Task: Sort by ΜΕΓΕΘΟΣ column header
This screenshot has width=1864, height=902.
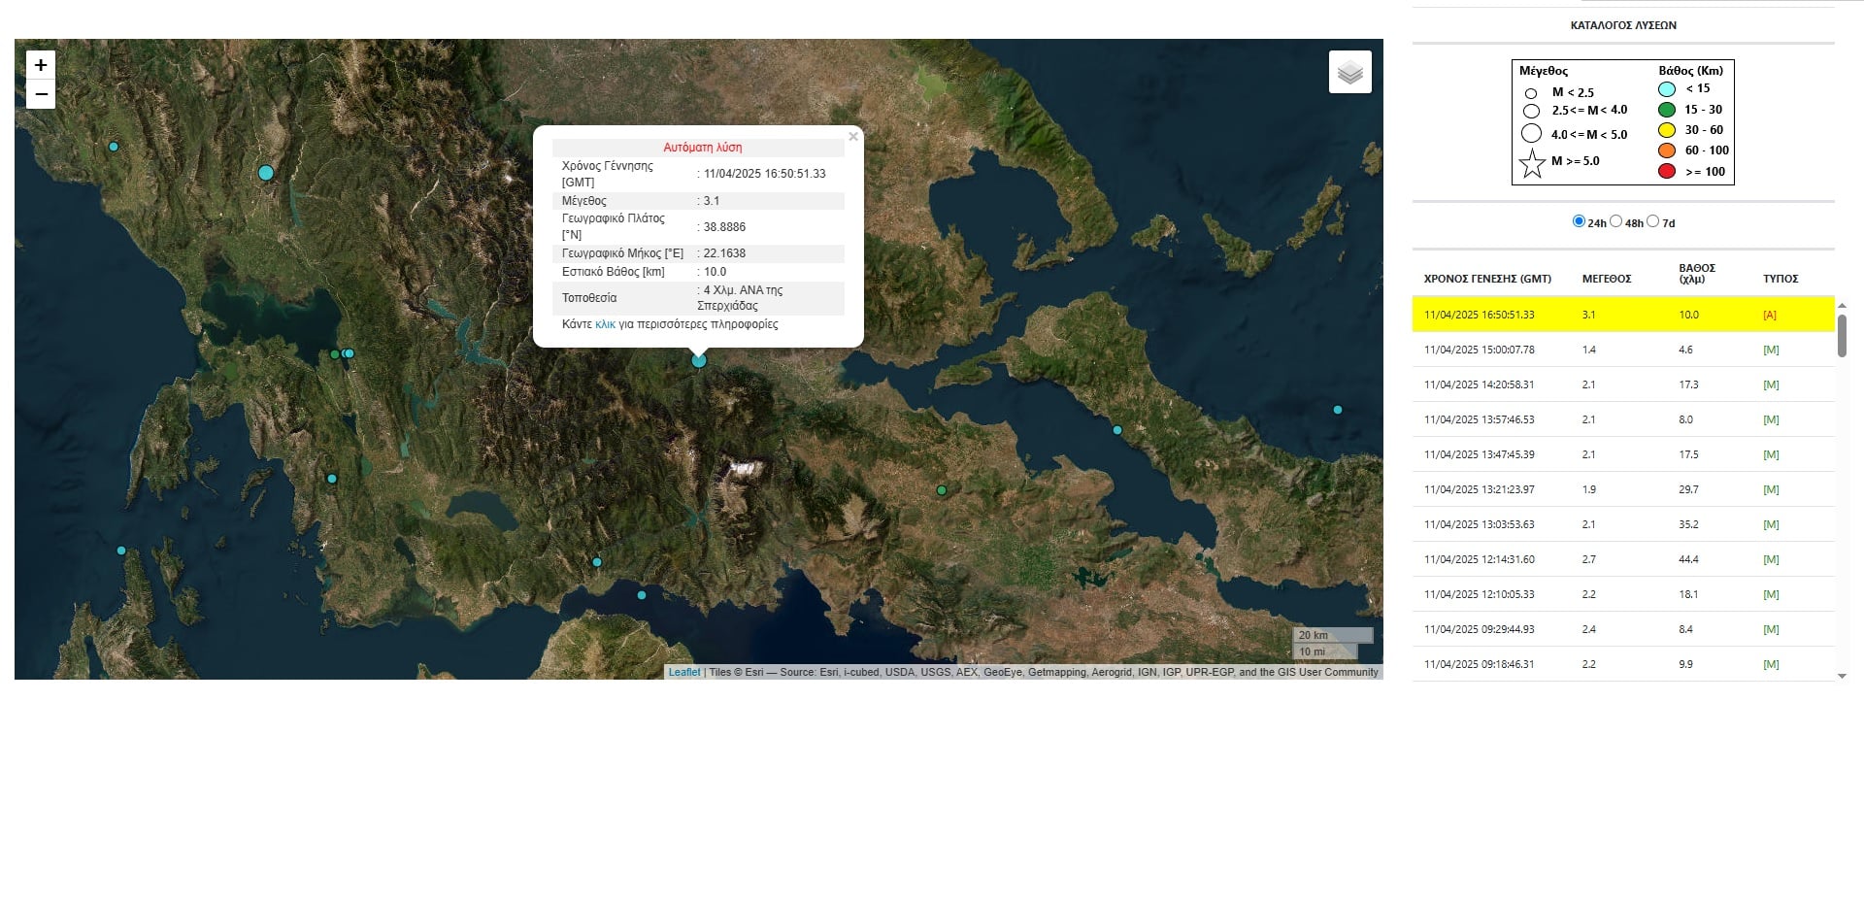Action: tap(1607, 279)
